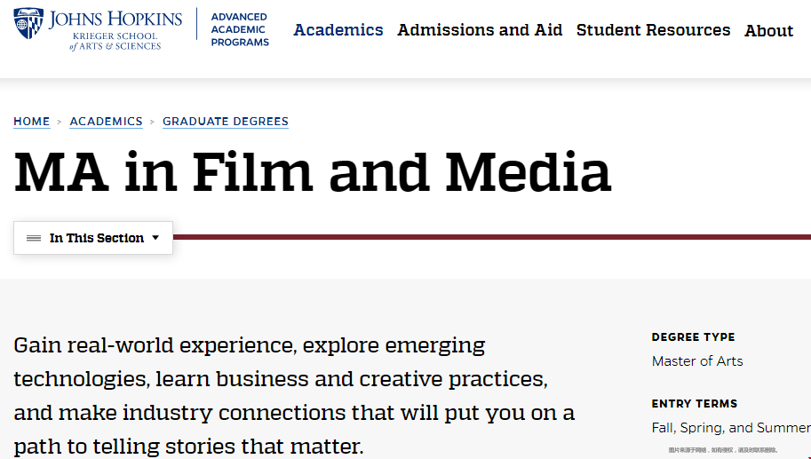Select Student Resources in the top navigation
Screen dimensions: 811x459
click(653, 30)
